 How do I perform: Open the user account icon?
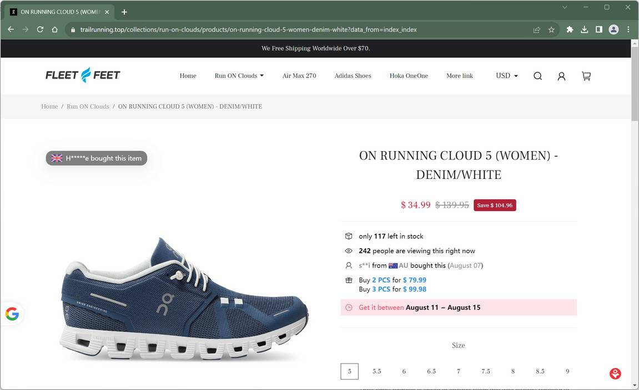click(x=561, y=76)
